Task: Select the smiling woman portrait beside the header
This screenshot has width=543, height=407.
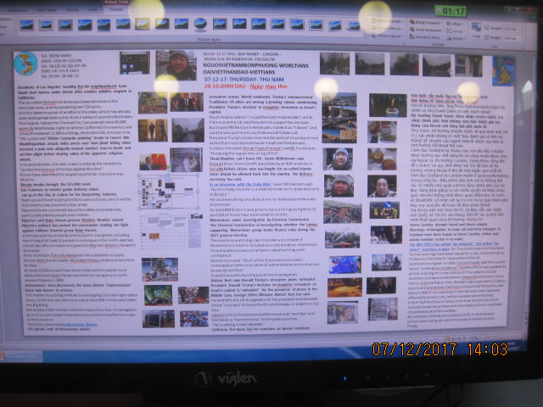Action: click(177, 65)
